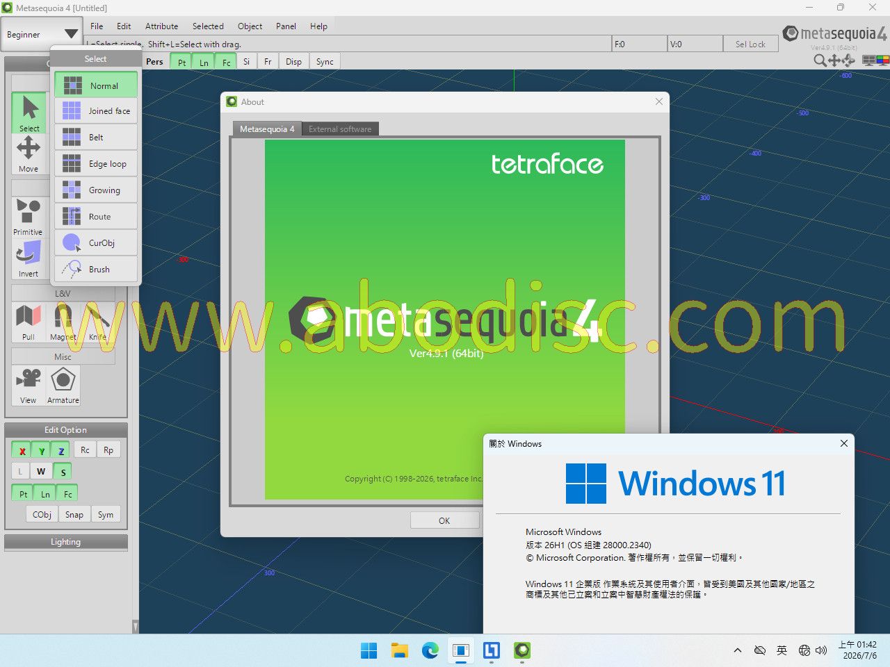
Task: Select the Magnet tool
Action: coord(63,322)
